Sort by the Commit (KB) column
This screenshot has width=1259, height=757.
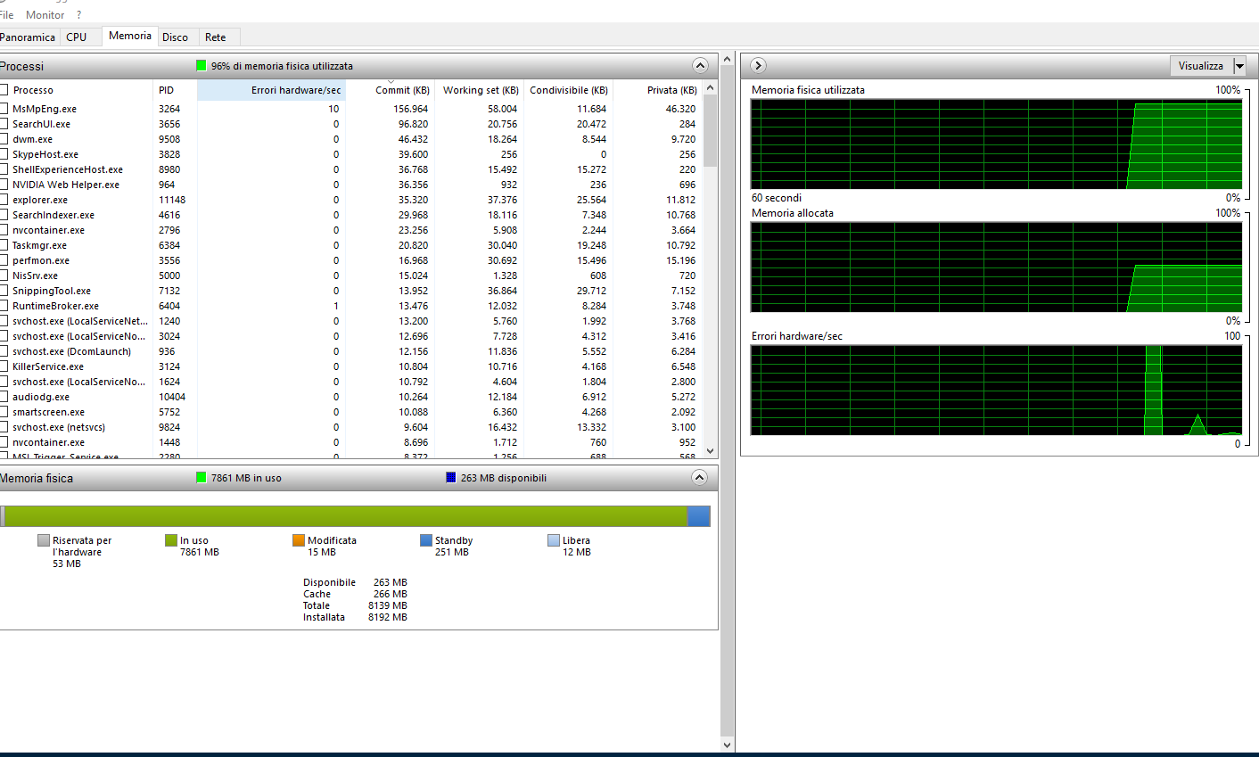(x=390, y=90)
